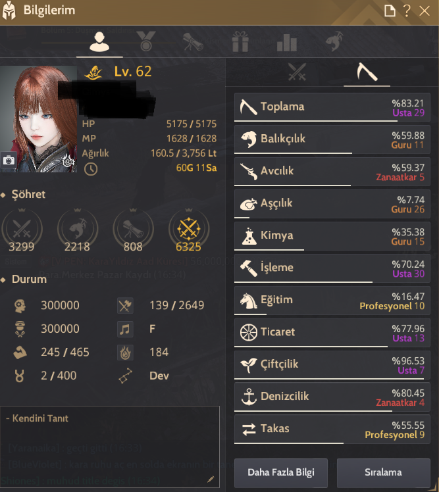Open the fish tab icon
439x492 pixels.
(x=334, y=41)
